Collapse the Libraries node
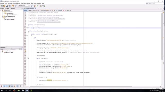The height and width of the screenshot is (92, 165). tap(3, 18)
